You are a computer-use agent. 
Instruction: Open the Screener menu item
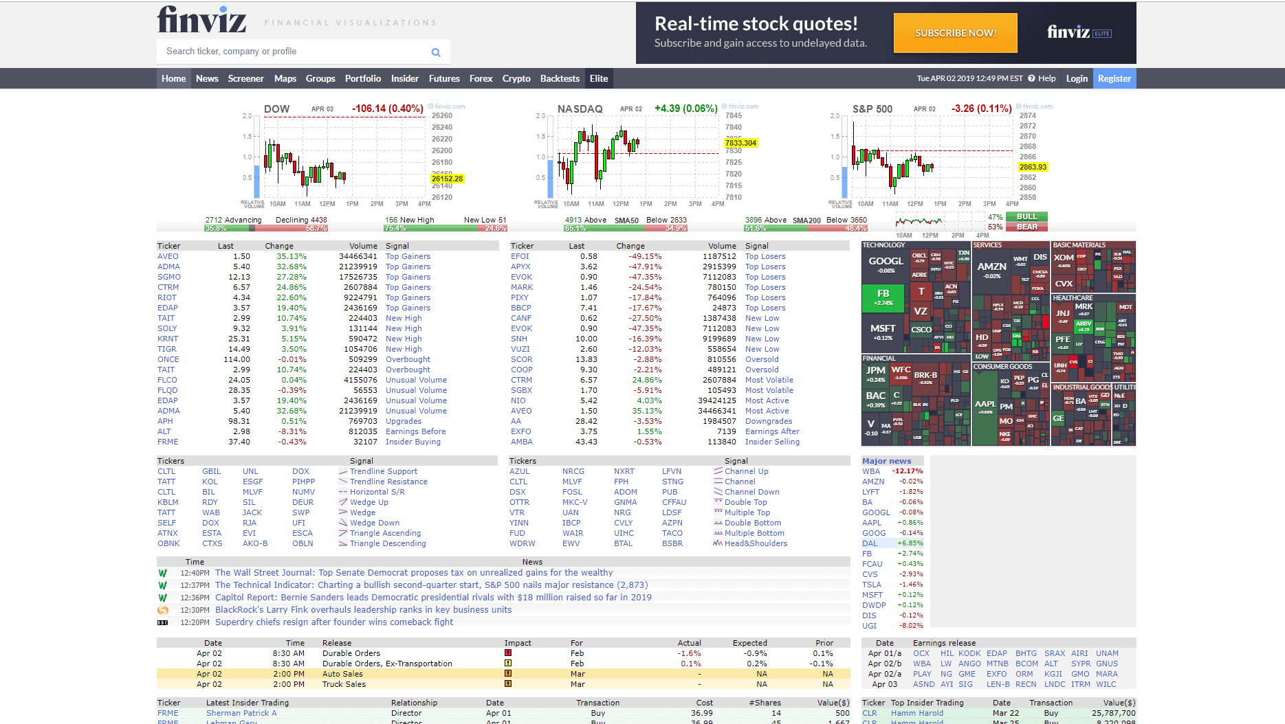245,78
